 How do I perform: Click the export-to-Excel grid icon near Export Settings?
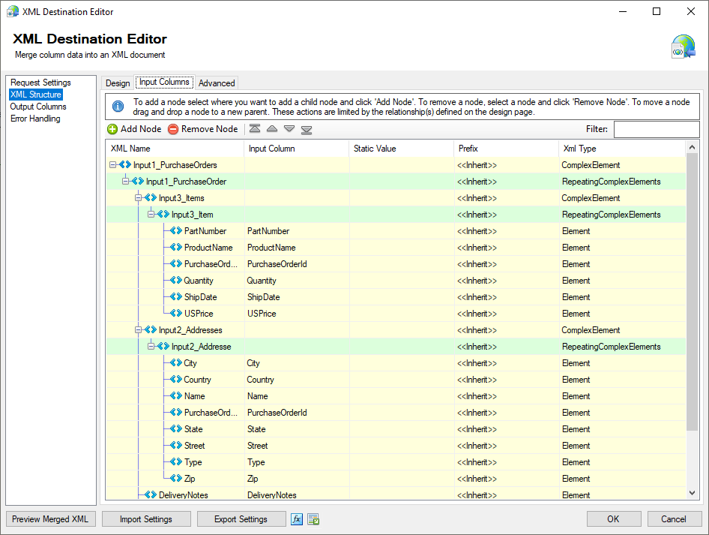tap(313, 518)
